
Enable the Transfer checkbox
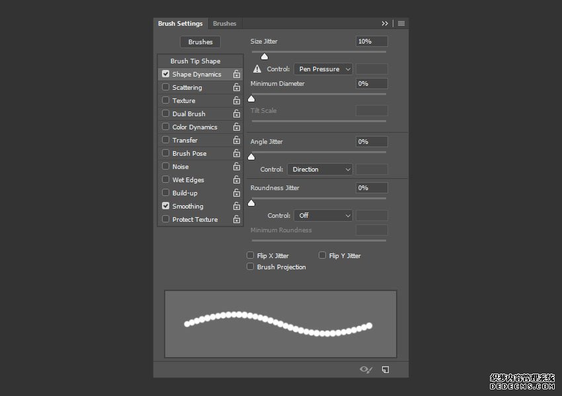165,140
